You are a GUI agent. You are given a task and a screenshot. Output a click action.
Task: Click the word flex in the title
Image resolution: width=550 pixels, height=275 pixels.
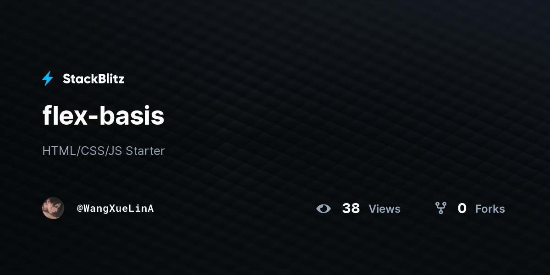(x=64, y=116)
